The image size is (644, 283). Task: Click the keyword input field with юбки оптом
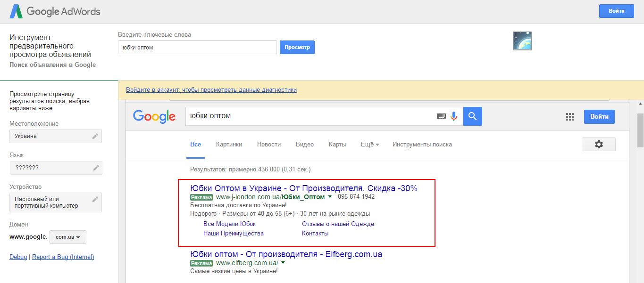[197, 47]
